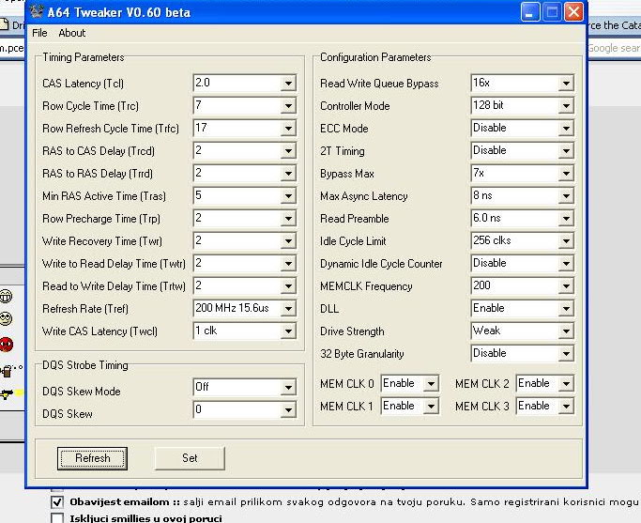Click the red angry smiley emoticon

coord(8,344)
